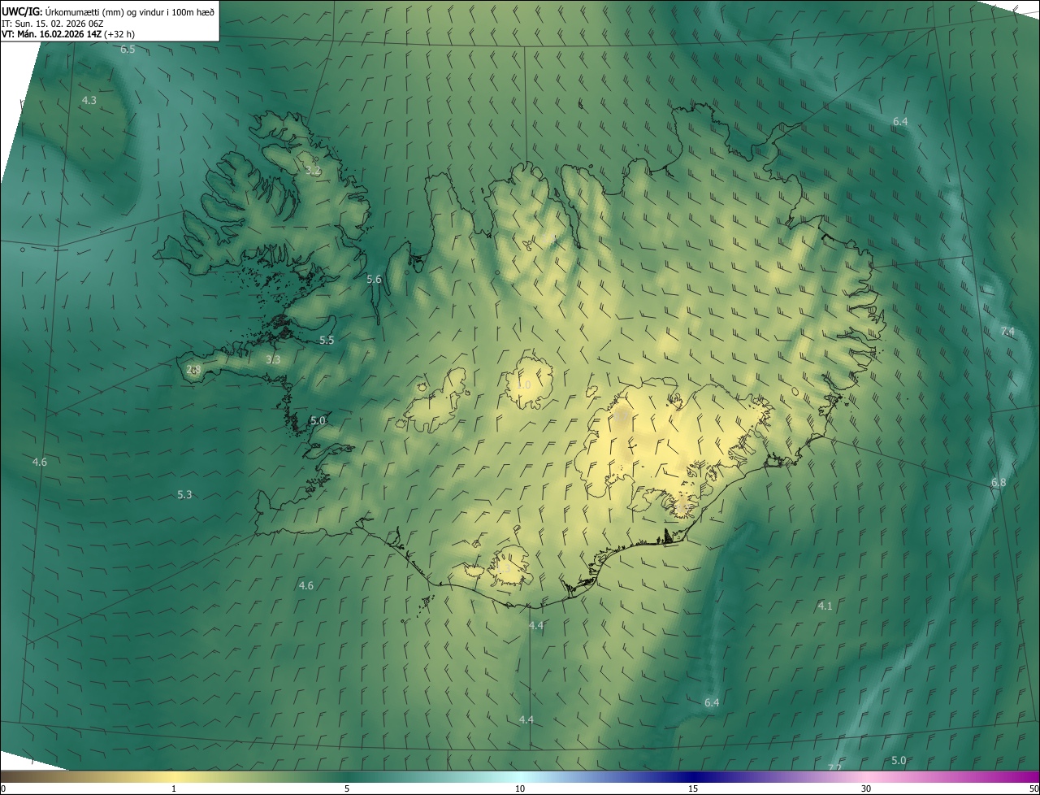Click the valid time 'VT: Mán. 16.02.2026 14Z'
Viewport: 1040px width, 795px height.
click(51, 34)
